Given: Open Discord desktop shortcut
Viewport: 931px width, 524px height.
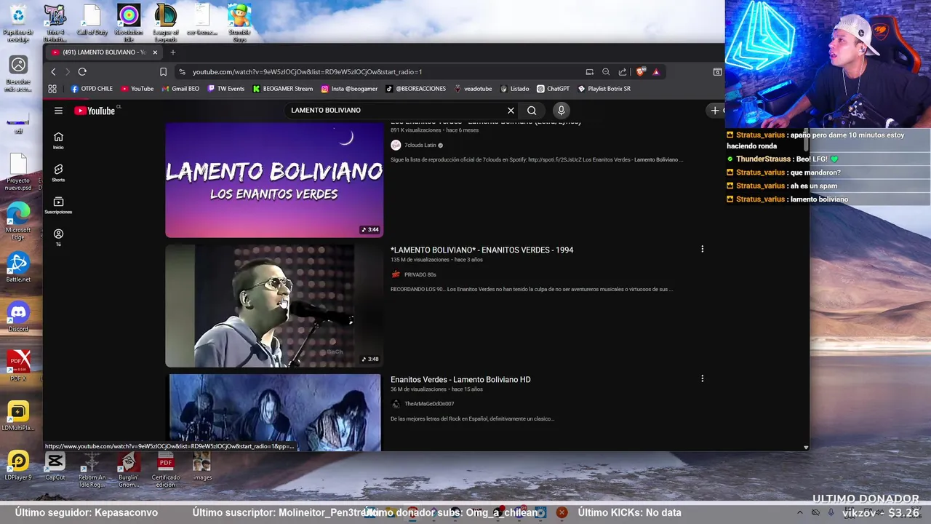Looking at the screenshot, I should 18,317.
